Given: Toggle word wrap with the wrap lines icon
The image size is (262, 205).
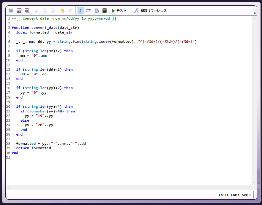Looking at the screenshot, I should point(97,10).
